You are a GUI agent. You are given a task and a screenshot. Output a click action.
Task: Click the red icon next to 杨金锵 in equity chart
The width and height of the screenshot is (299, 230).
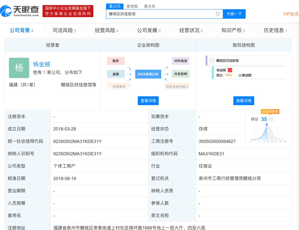click(230, 70)
